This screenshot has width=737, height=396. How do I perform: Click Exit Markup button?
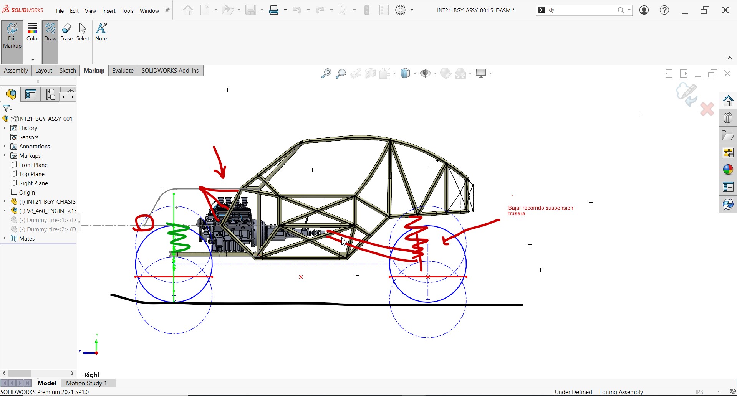pyautogui.click(x=12, y=42)
